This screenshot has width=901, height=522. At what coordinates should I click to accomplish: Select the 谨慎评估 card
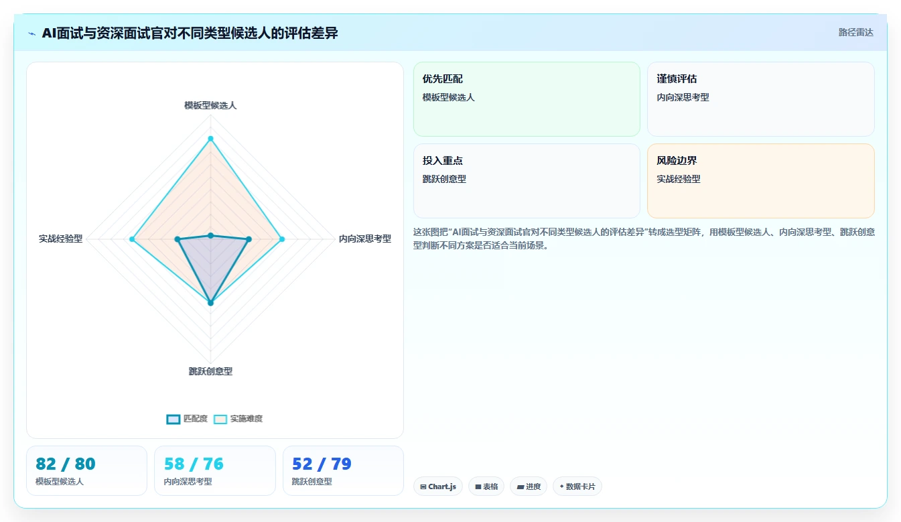[x=760, y=99]
